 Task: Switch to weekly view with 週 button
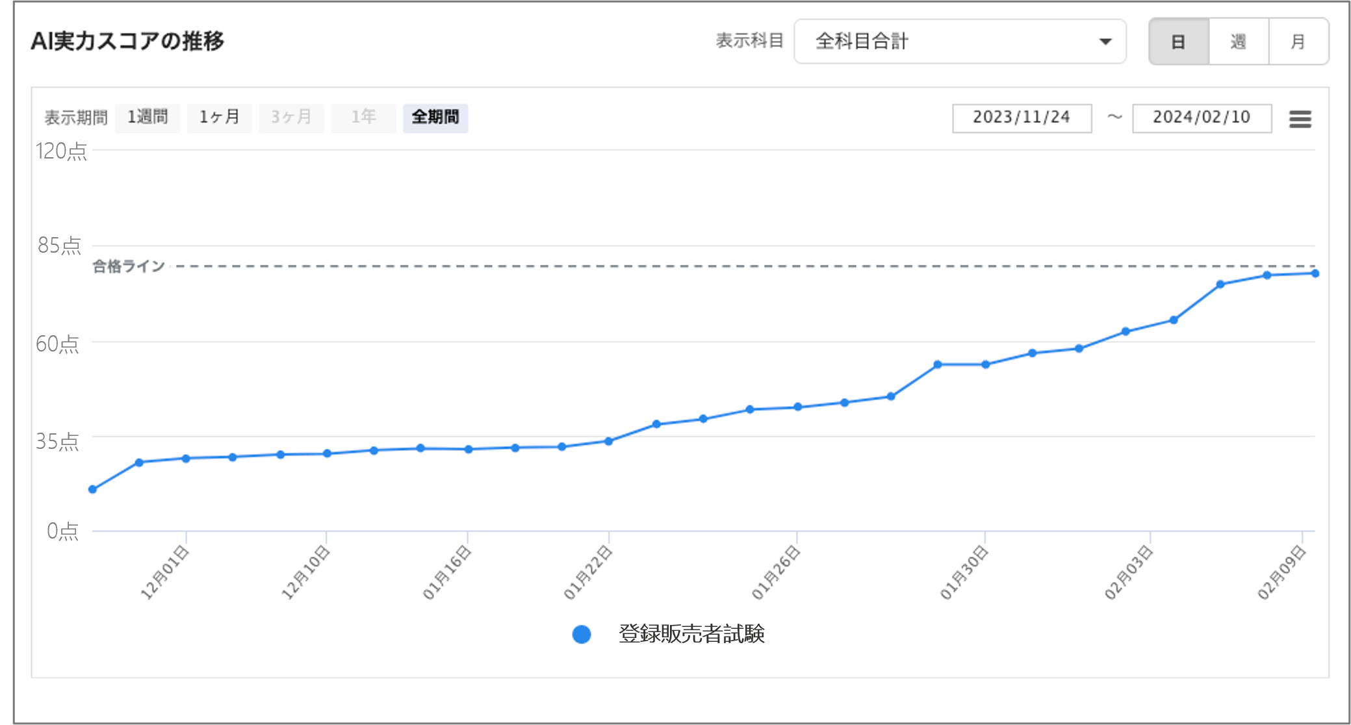coord(1238,42)
